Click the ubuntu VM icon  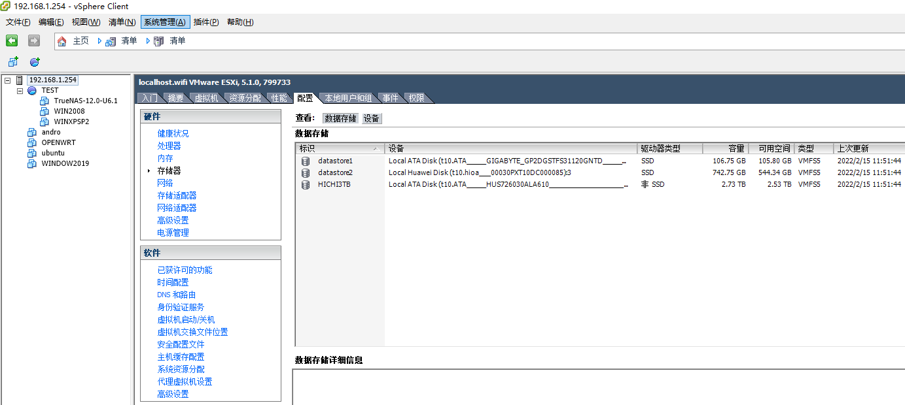(x=31, y=154)
